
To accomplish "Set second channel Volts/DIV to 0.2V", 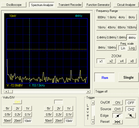I will point(58,114).
